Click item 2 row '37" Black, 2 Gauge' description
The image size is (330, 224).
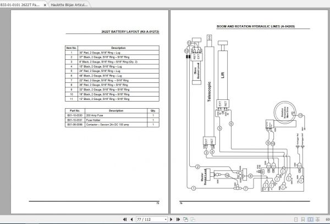click(118, 57)
